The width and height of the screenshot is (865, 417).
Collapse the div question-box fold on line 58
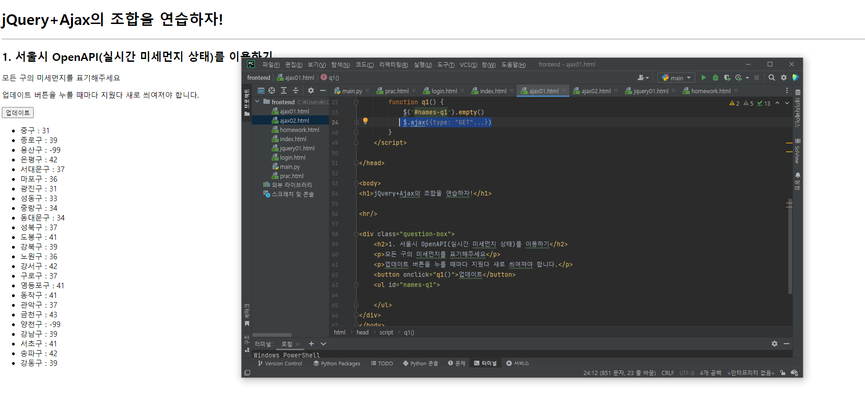[x=356, y=234]
